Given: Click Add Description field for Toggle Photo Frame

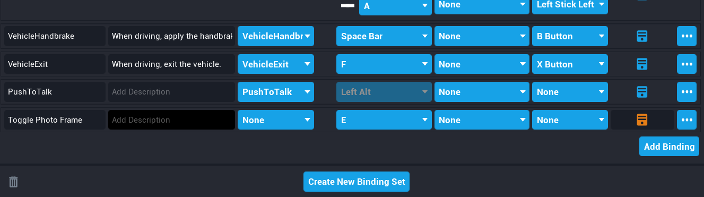Looking at the screenshot, I should click(x=171, y=120).
